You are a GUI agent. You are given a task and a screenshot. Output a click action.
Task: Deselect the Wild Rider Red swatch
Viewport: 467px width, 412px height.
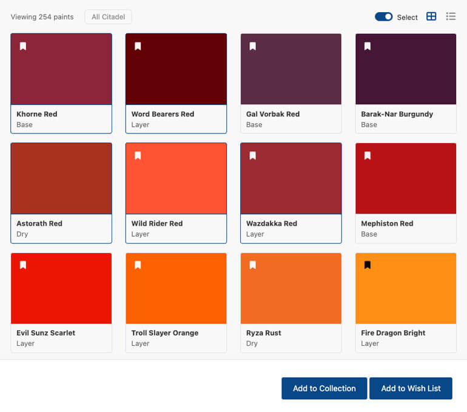point(176,178)
